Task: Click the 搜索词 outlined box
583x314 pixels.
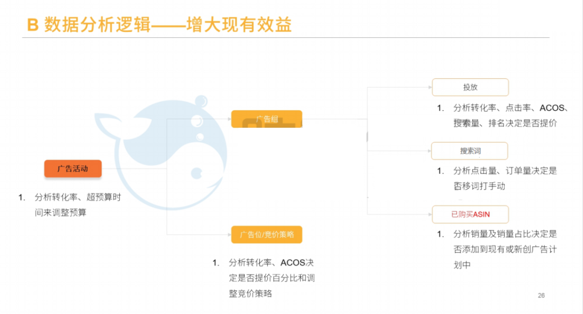Action: [x=470, y=151]
